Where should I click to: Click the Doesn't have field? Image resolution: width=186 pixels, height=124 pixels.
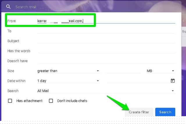point(106,61)
